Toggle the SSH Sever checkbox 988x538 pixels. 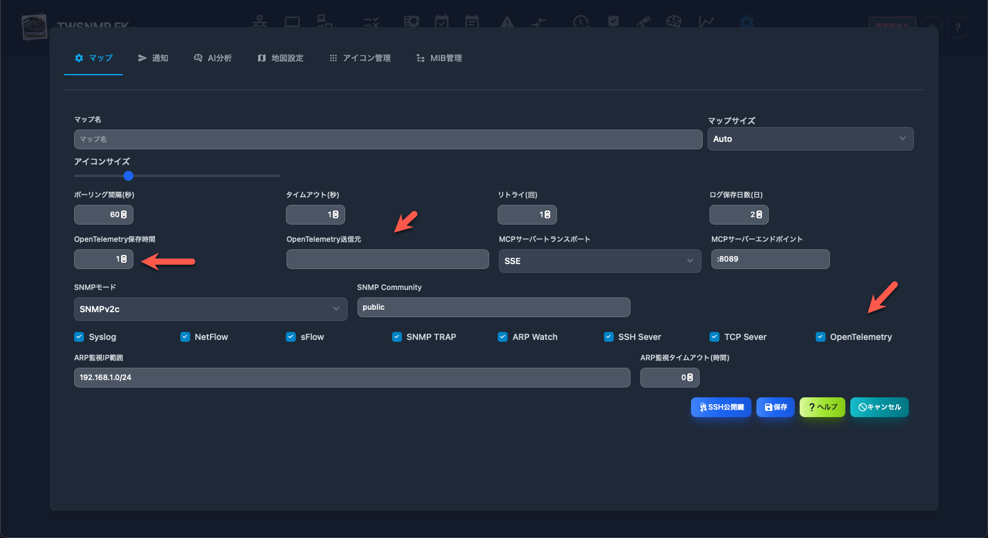pyautogui.click(x=609, y=337)
